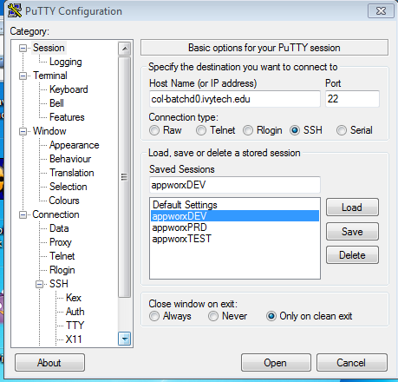Go to the Auth settings under SSH

point(75,312)
